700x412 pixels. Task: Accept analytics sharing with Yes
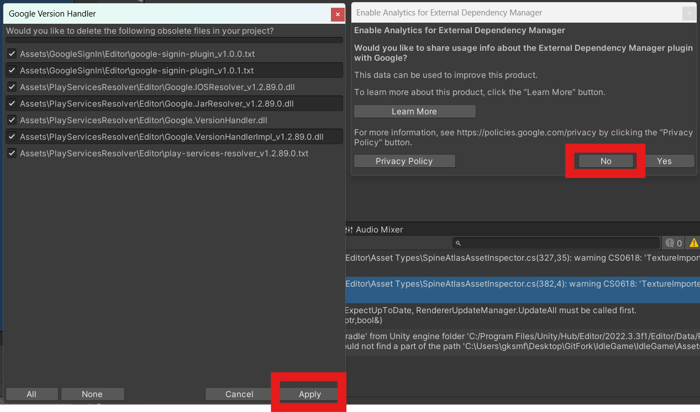click(x=664, y=161)
